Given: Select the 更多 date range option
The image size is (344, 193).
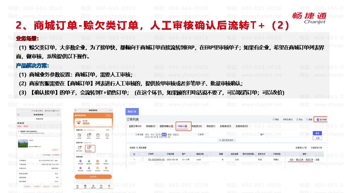Looking at the screenshot, I should [x=170, y=135].
